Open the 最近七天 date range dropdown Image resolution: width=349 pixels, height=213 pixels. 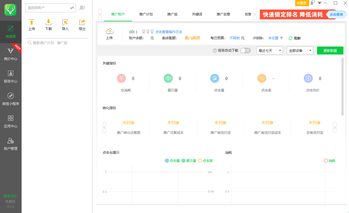pos(269,51)
